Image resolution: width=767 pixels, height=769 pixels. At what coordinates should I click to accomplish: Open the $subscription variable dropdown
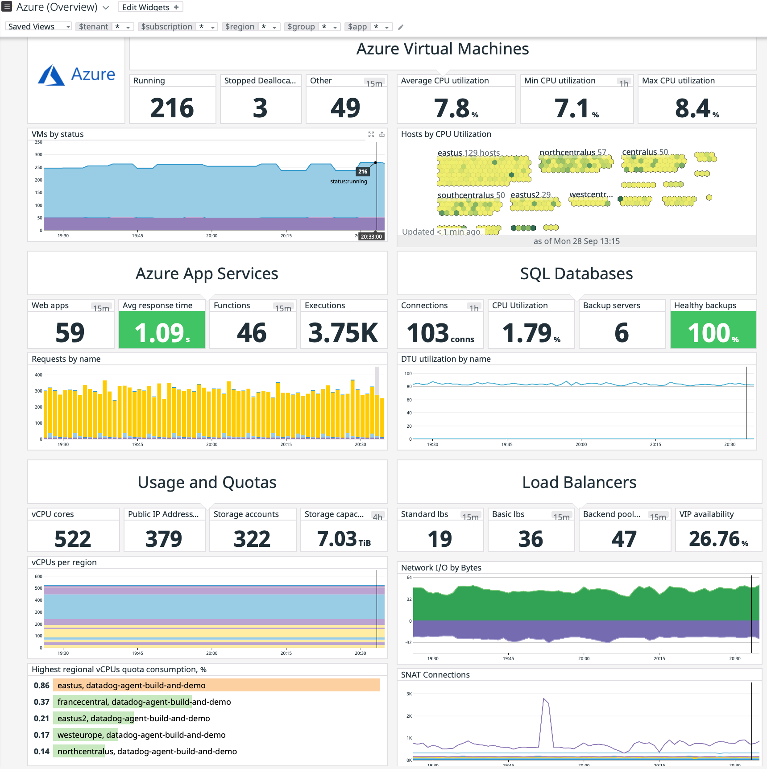(x=212, y=27)
